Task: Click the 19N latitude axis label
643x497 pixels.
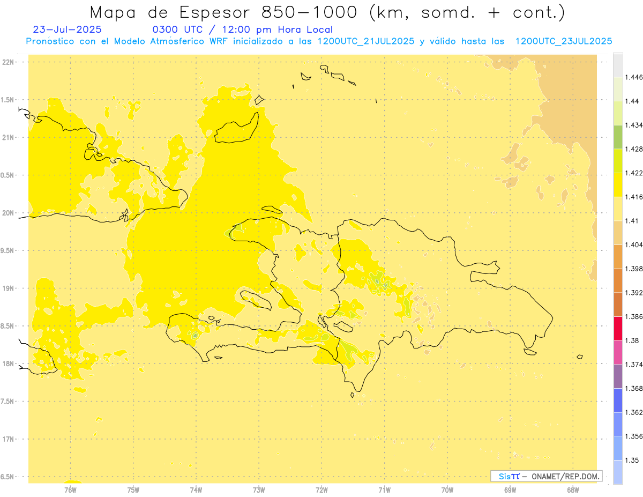Action: [x=9, y=288]
